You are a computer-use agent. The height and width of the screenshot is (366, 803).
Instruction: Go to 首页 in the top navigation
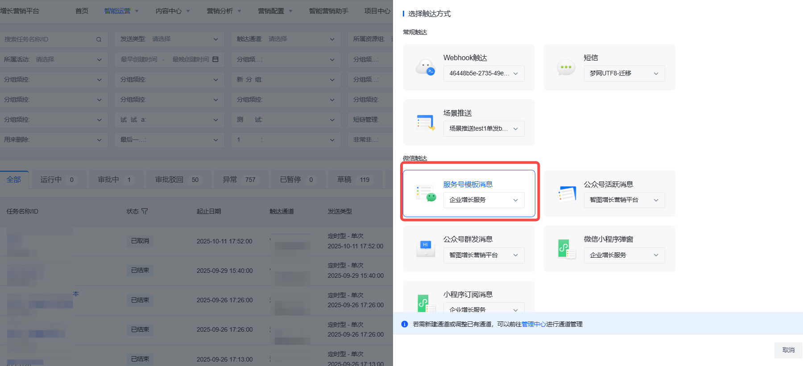coord(82,11)
